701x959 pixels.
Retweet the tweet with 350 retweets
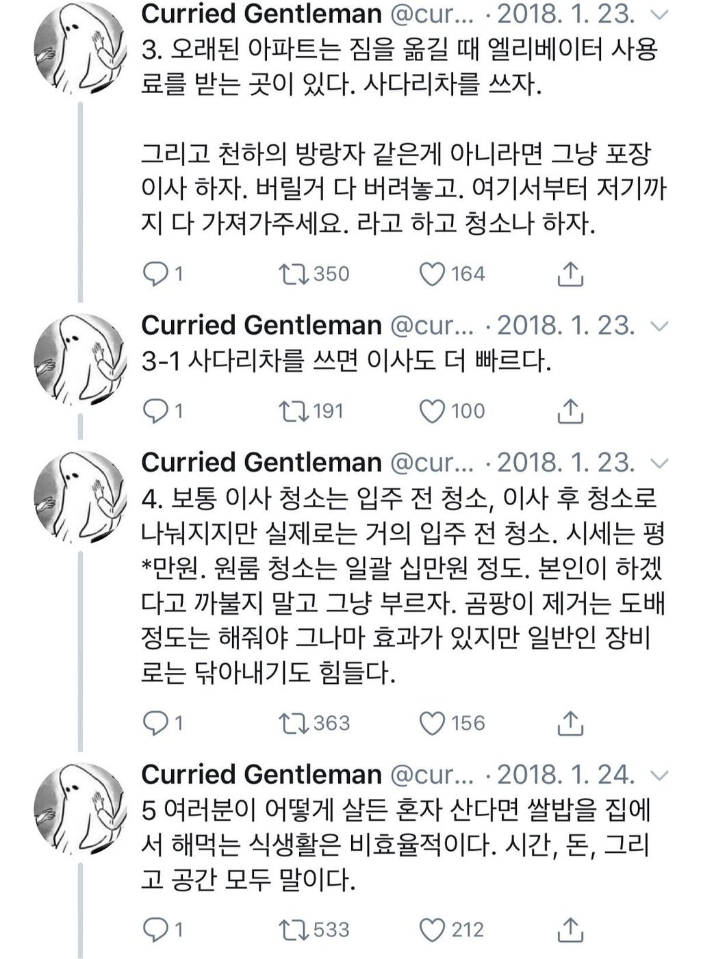pos(293,274)
